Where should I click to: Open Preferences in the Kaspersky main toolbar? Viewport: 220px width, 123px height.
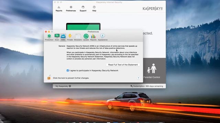tap(71, 9)
